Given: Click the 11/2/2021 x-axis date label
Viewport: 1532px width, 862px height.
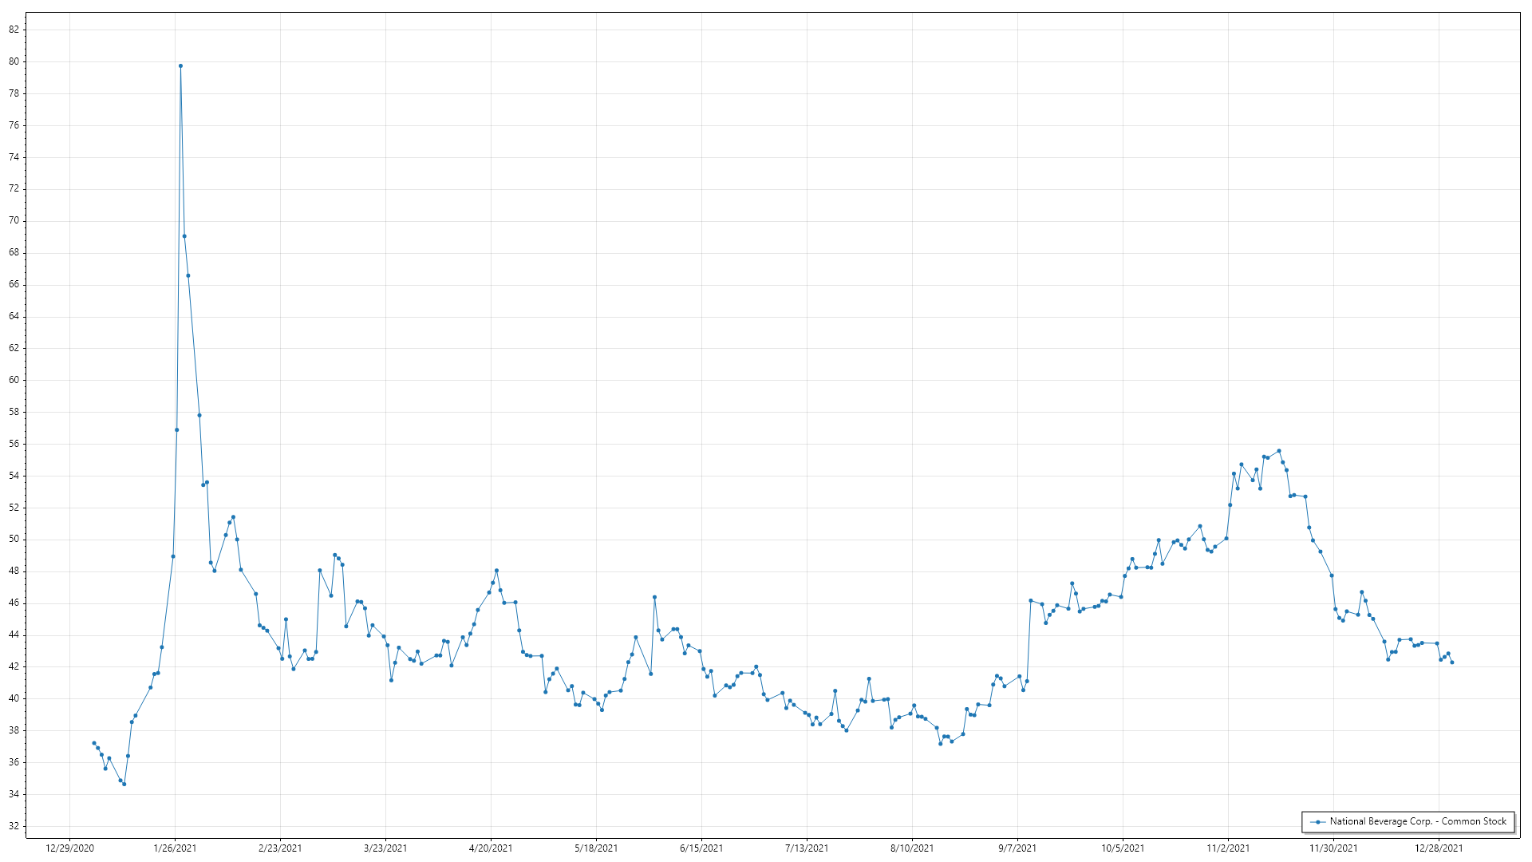Looking at the screenshot, I should click(x=1228, y=848).
